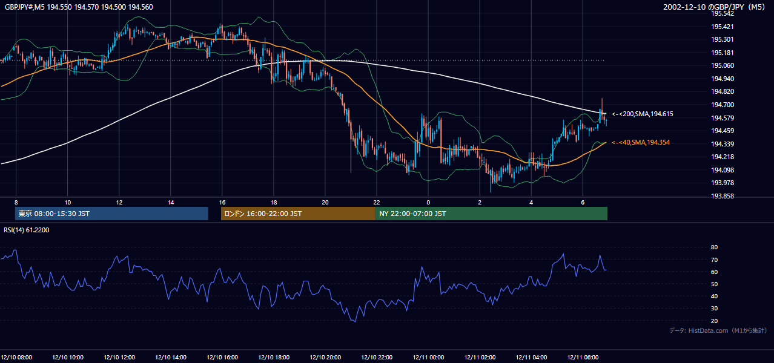Click the price axis label 194.940

[722, 79]
